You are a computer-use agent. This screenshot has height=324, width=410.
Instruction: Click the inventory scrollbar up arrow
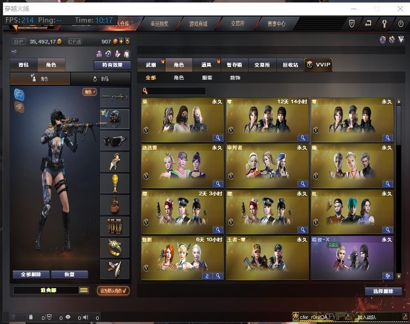coord(399,102)
